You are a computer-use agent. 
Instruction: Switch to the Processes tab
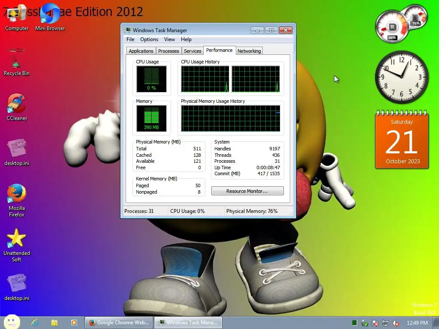click(x=168, y=51)
